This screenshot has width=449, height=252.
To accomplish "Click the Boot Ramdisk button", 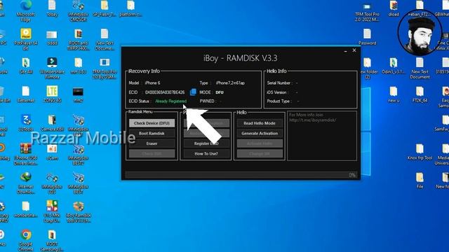I will click(152, 134).
